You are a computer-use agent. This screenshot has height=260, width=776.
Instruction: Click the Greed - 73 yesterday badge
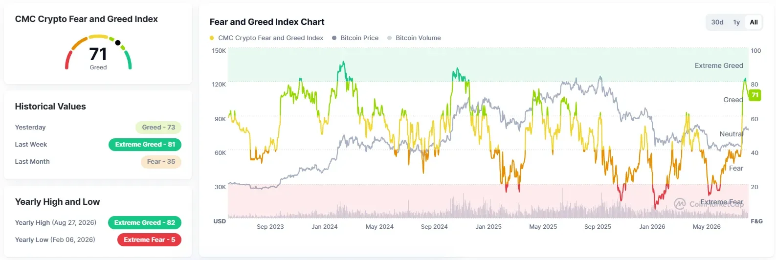[158, 128]
